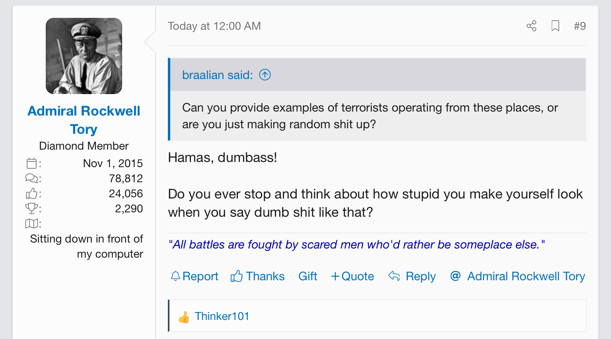Open Admiral Rockwell Tory's avatar
This screenshot has height=339, width=611.
(x=84, y=56)
